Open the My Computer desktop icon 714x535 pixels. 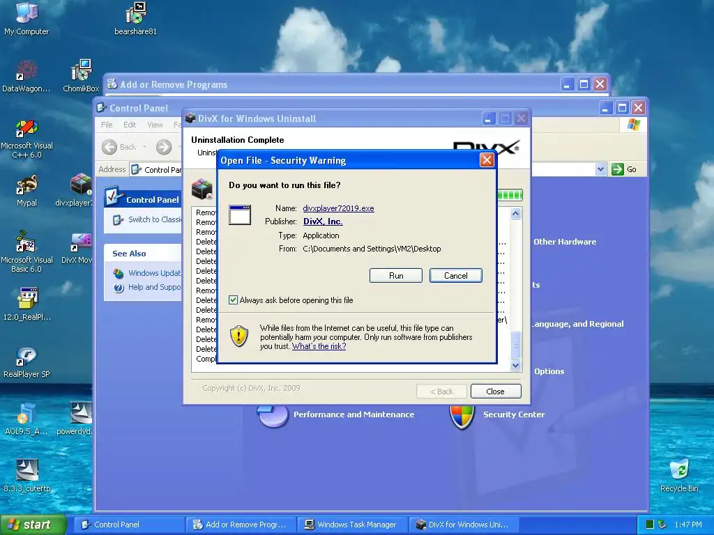(x=26, y=18)
